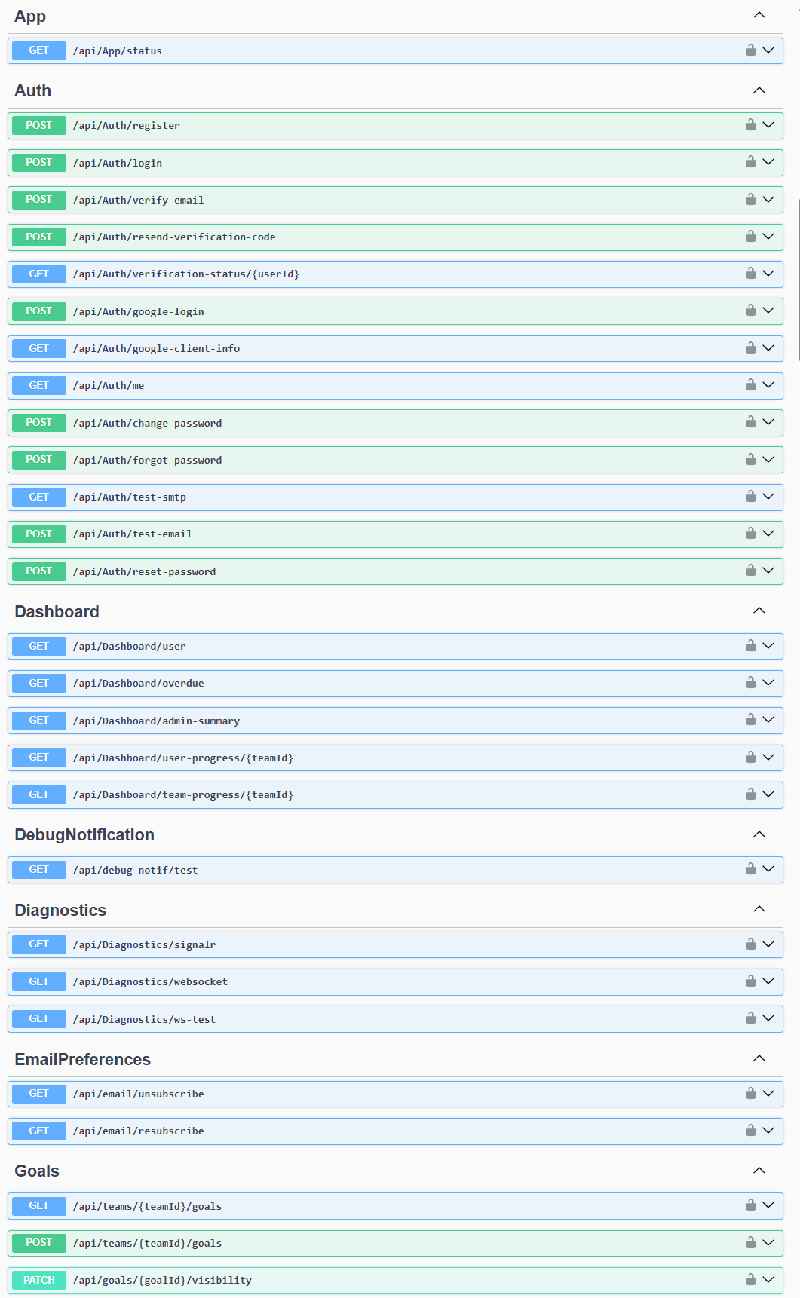Viewport: 800px width, 1298px height.
Task: Click lock icon on /api/email/unsubscribe
Action: pos(750,1094)
